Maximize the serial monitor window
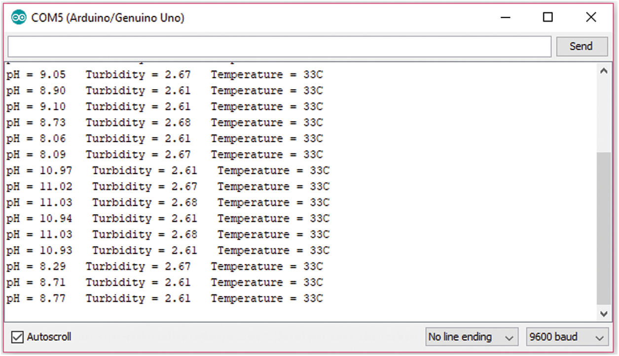 click(x=547, y=18)
